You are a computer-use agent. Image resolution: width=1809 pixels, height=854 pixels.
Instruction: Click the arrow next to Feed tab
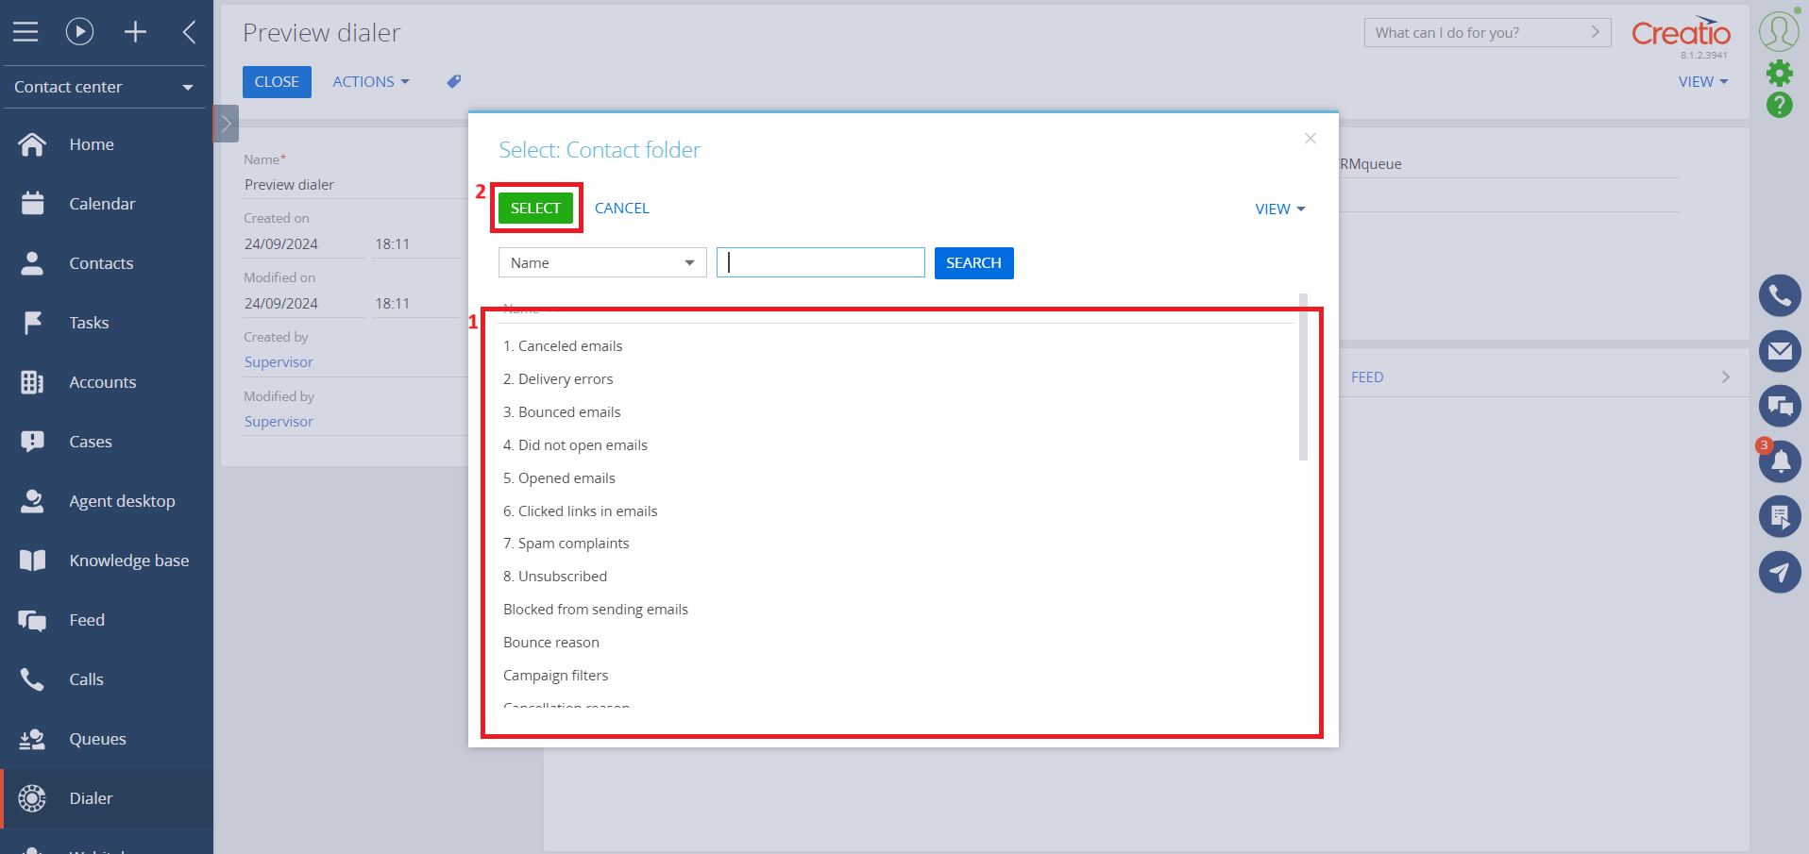pyautogui.click(x=1726, y=377)
